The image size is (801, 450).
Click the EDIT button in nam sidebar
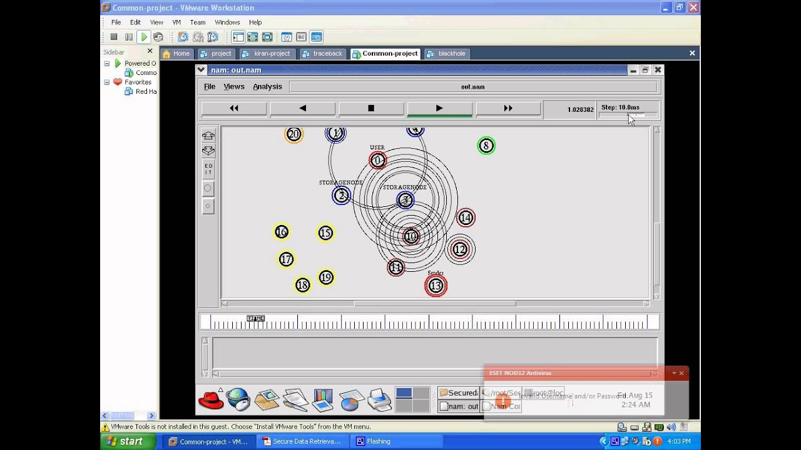(208, 169)
